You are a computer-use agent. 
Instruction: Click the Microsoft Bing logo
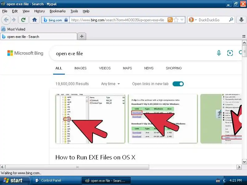tap(25, 53)
